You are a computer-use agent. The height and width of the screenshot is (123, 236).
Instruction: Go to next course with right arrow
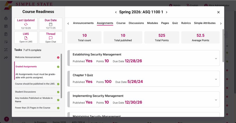pos(167,12)
